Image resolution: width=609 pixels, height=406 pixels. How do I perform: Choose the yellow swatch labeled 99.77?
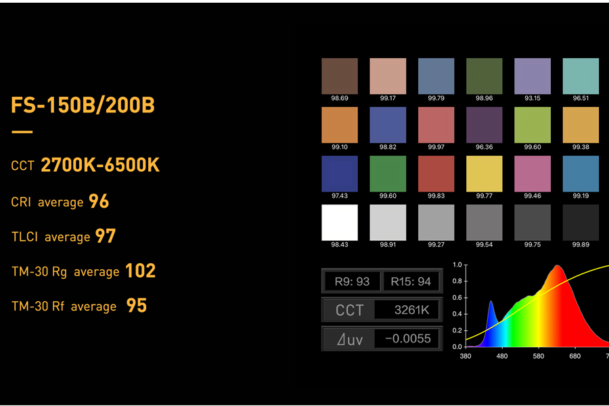484,173
